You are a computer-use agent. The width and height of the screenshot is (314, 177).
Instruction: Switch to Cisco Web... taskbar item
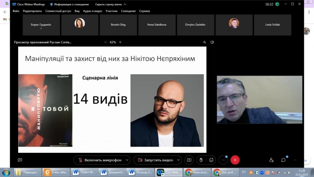click(x=169, y=173)
